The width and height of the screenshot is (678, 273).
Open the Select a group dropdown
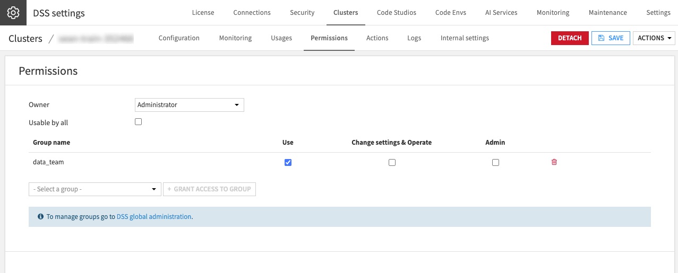[95, 189]
